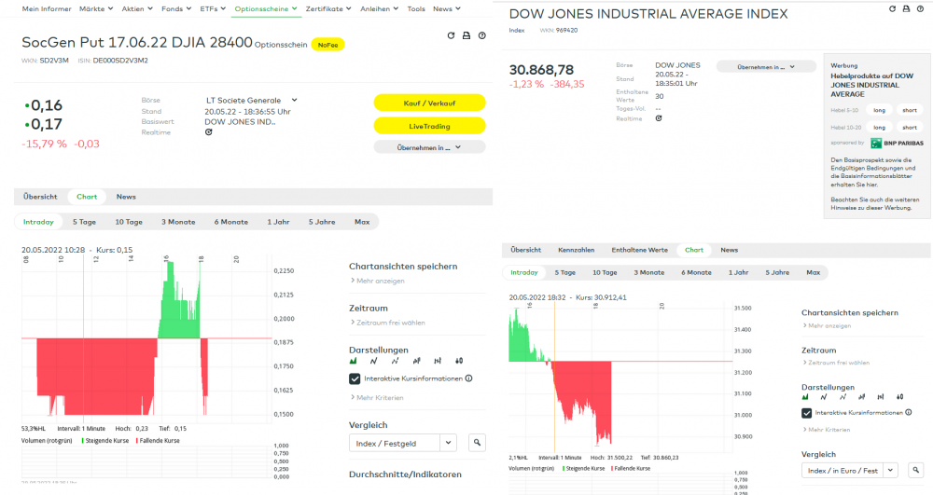Viewport: 933px width, 495px height.
Task: Switch to Enthaltene Werte tab
Action: pyautogui.click(x=640, y=250)
